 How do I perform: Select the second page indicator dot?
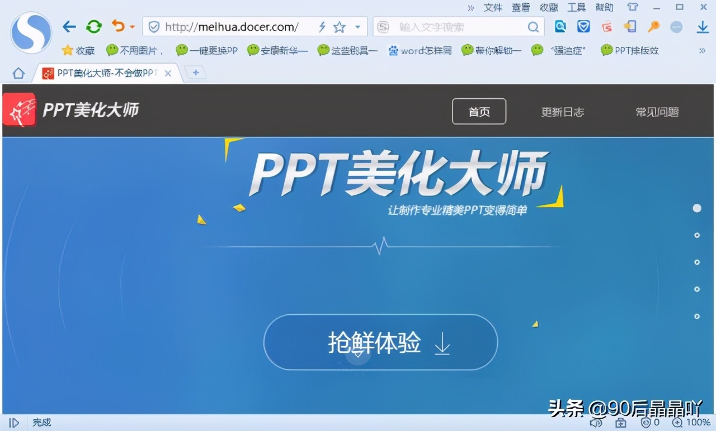pos(697,235)
